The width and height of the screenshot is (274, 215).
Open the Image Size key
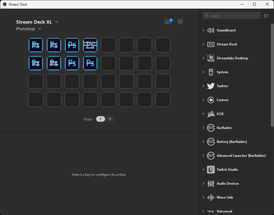coord(36,63)
